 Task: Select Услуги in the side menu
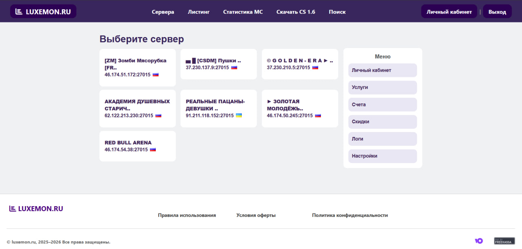[383, 88]
